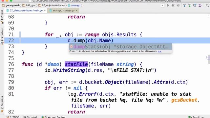Select 051_gcs breadcrumb folder
This screenshot has height=118, width=210.
(x=29, y=5)
